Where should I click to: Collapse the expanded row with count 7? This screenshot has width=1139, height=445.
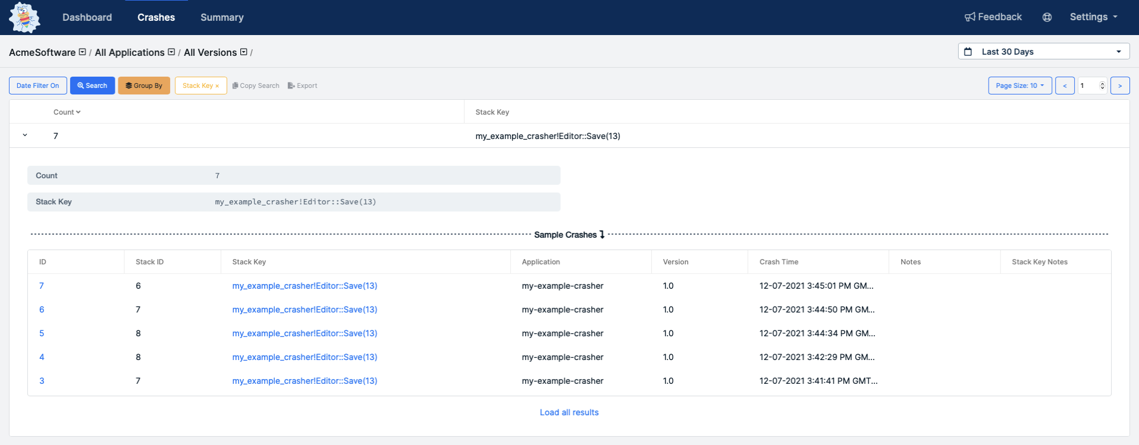pos(25,135)
